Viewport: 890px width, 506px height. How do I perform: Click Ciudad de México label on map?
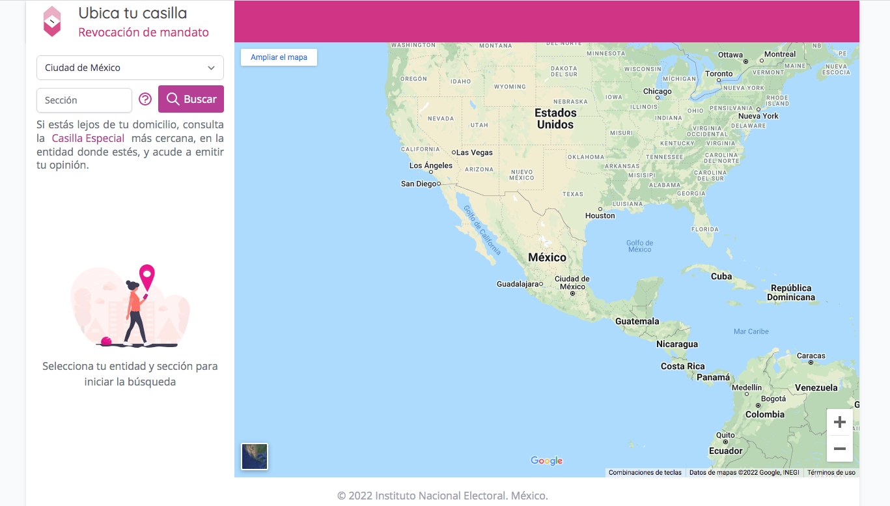tap(572, 283)
